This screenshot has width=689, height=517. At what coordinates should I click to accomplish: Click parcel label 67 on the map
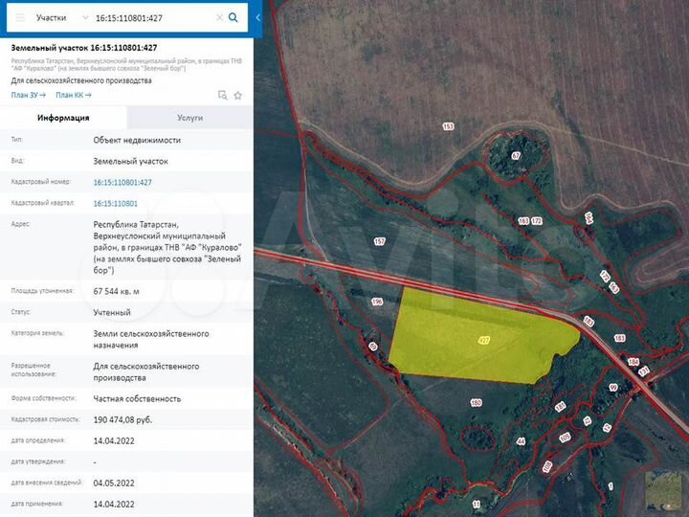515,155
